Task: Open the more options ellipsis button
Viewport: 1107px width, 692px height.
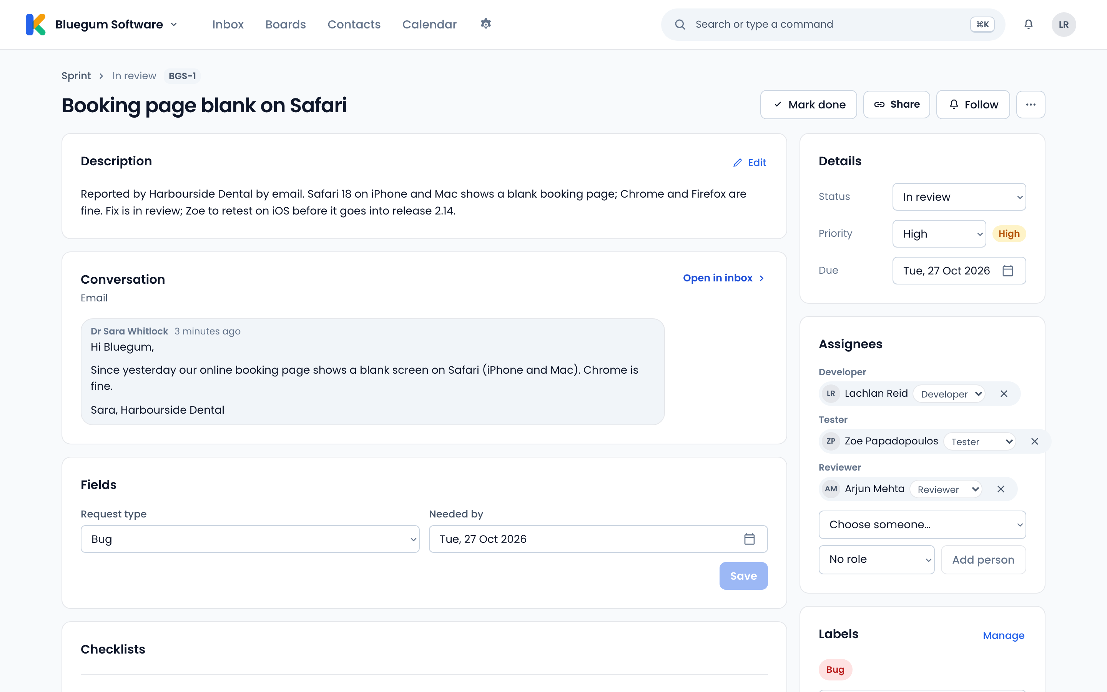Action: (x=1031, y=104)
